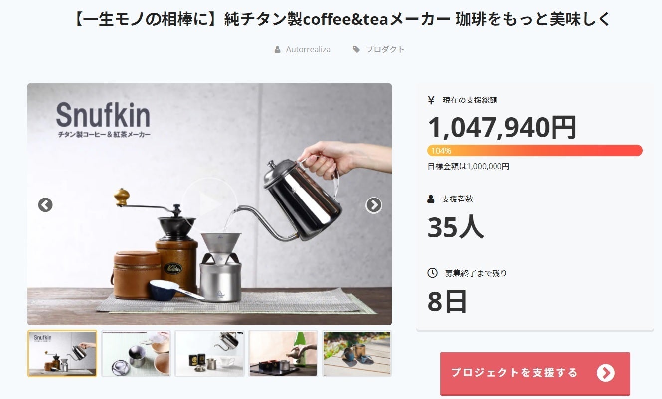Select third thumbnail with kettle and tins
Viewport: 662px width, 399px height.
(210, 354)
